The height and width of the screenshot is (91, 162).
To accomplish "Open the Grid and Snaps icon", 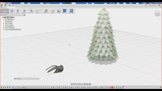I will [87, 84].
